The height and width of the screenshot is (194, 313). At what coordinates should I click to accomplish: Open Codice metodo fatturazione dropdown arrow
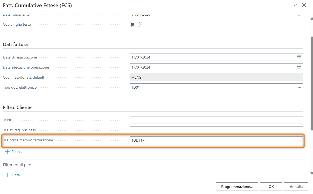pos(299,140)
